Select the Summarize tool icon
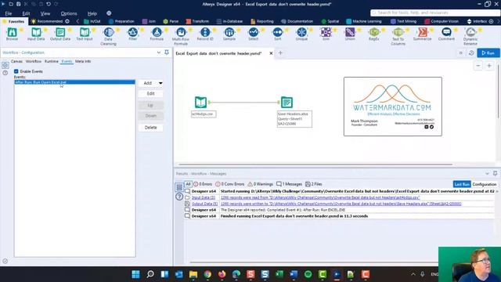This screenshot has width=501, height=282. [423, 32]
